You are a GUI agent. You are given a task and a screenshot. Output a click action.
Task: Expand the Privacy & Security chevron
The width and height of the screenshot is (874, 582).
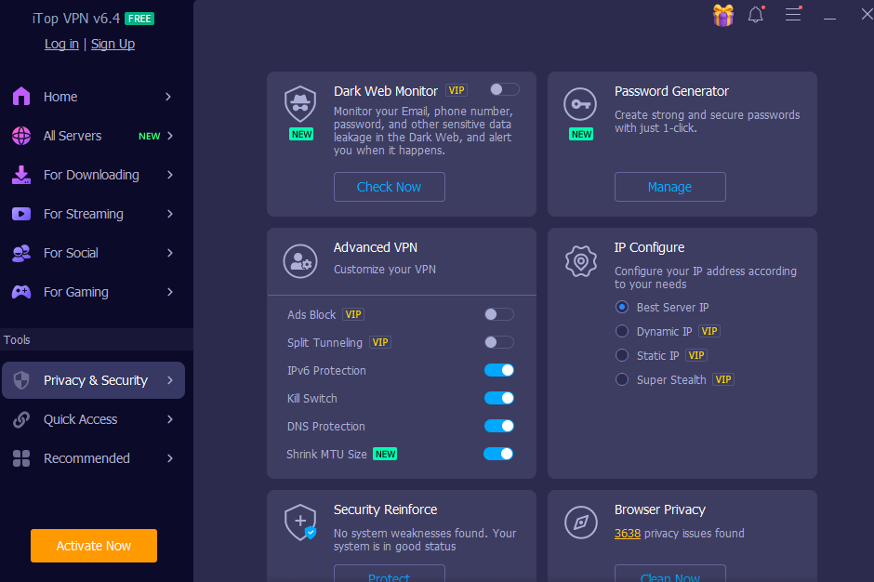pos(170,380)
